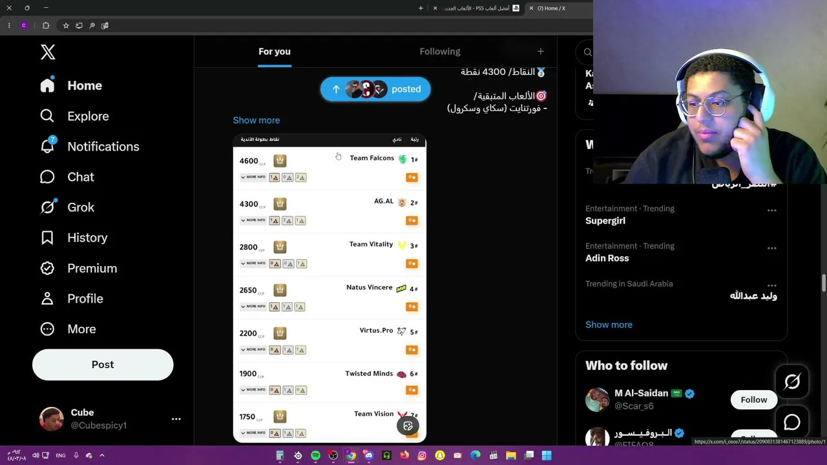Click the zoom magnifier icon in the address bar
The width and height of the screenshot is (827, 465).
click(x=92, y=26)
